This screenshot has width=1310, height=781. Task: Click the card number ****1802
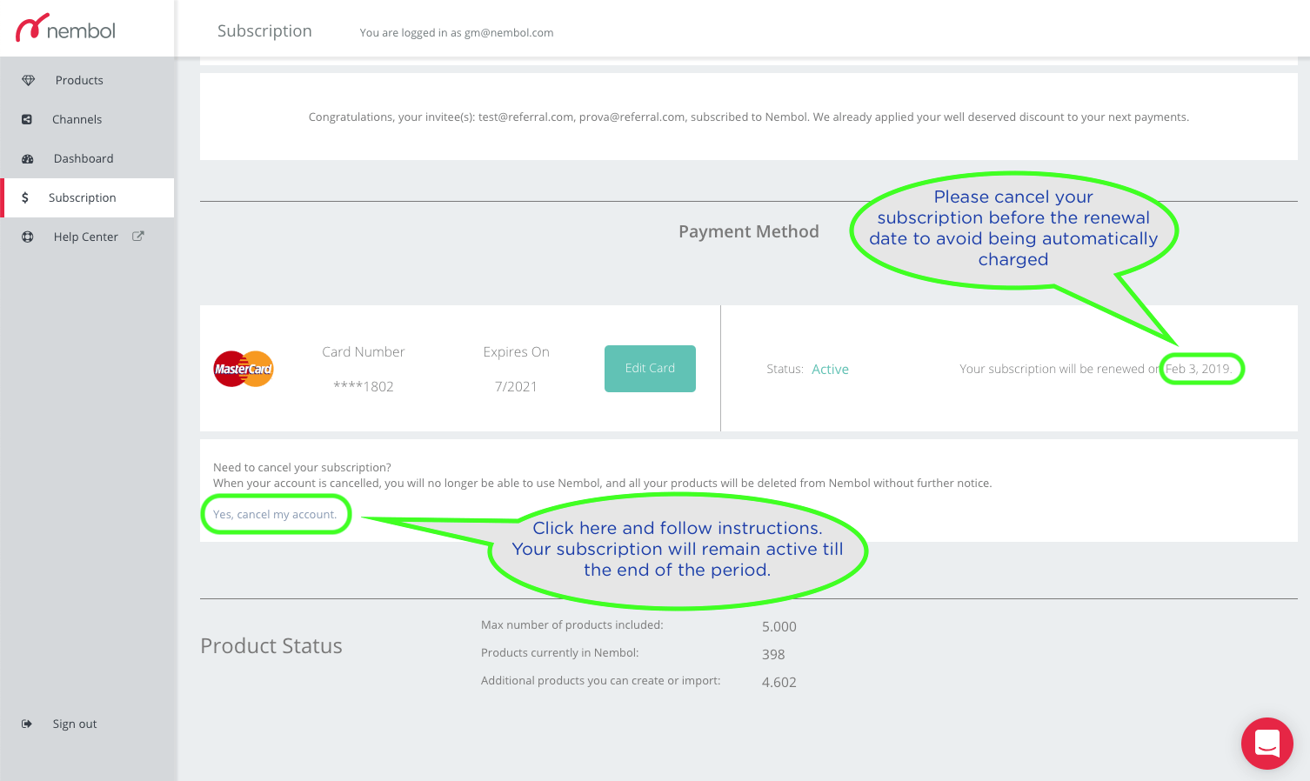(364, 386)
